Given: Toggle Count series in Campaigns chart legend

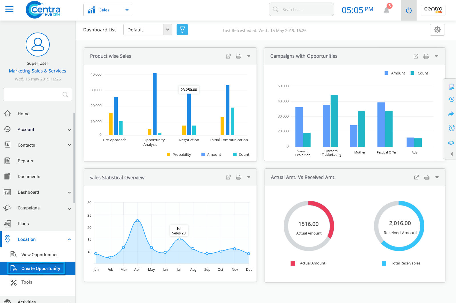Looking at the screenshot, I should [419, 73].
